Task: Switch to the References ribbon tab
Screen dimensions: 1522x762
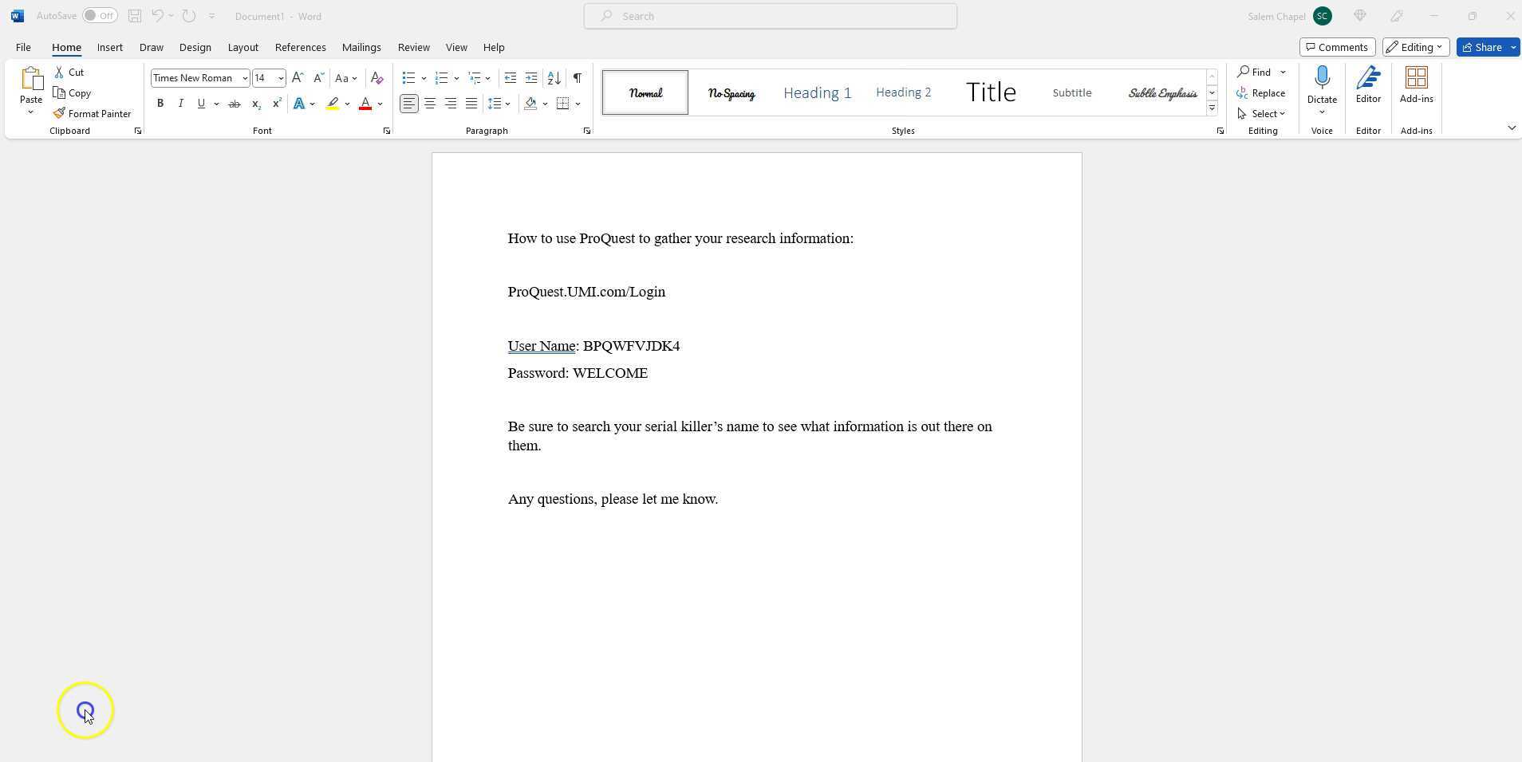Action: (x=300, y=47)
